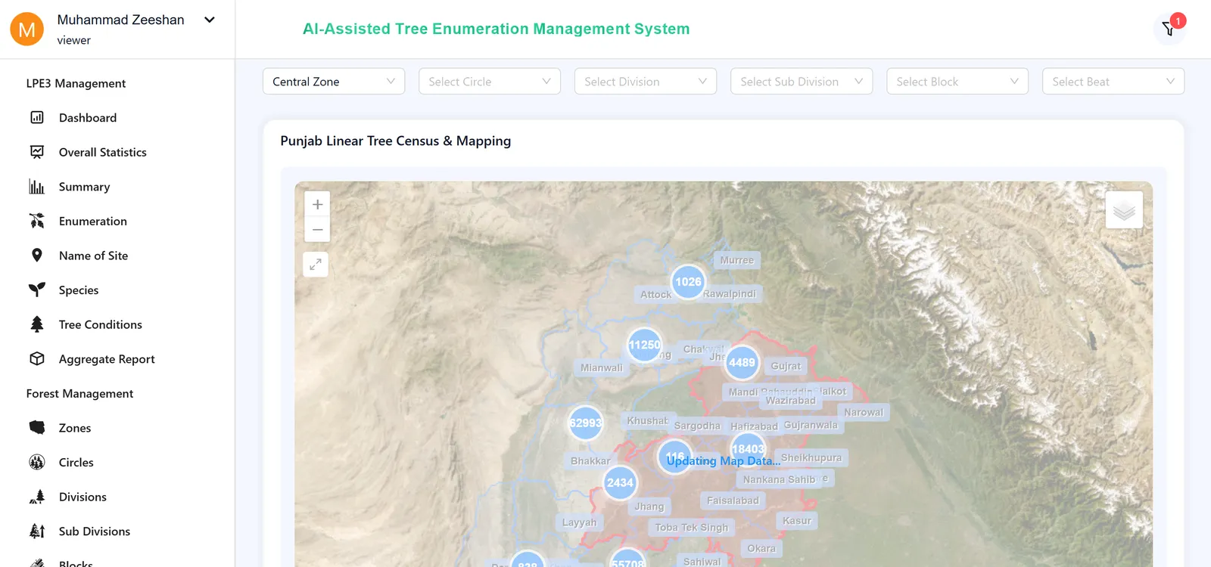Click the Enumeration tree icon
The height and width of the screenshot is (567, 1211).
pos(37,221)
